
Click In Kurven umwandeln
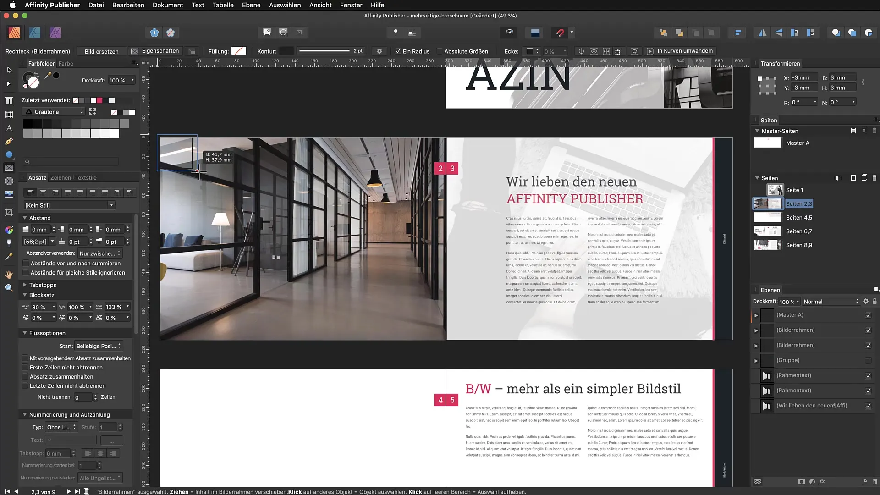tap(680, 51)
